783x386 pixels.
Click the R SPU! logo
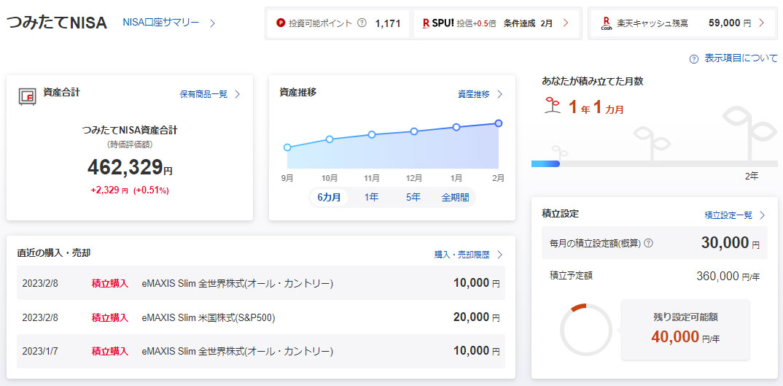pos(437,23)
